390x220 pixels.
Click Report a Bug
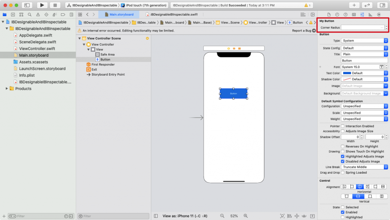302,30
